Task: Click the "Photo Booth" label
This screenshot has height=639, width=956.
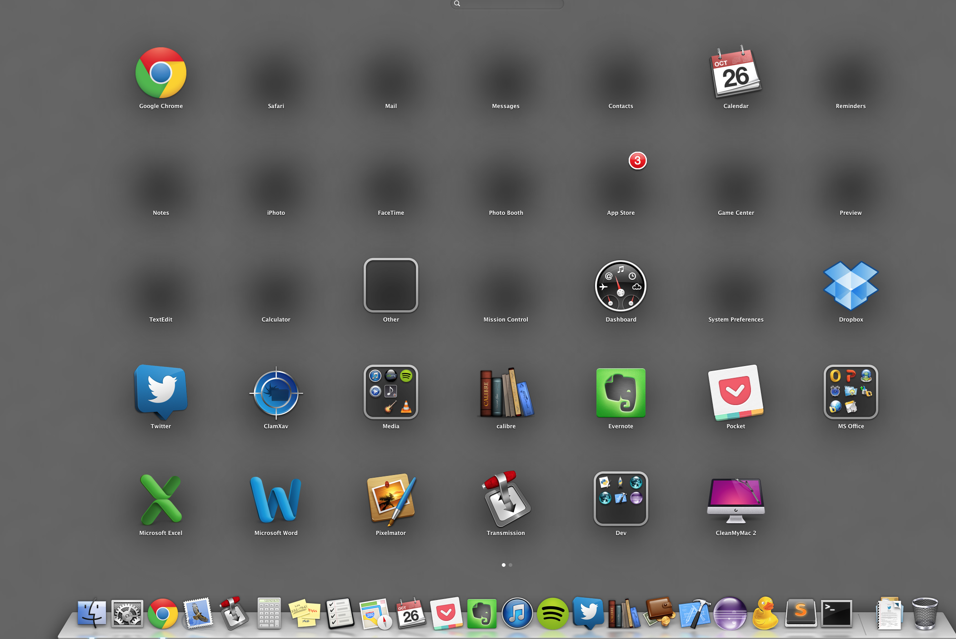Action: 506,213
